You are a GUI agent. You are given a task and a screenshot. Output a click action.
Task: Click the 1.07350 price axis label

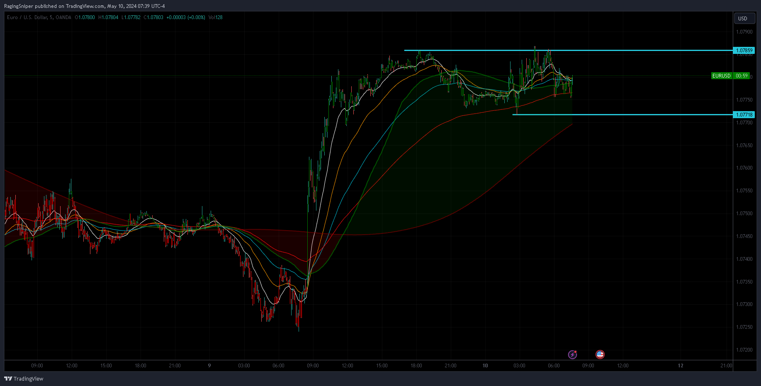point(744,282)
